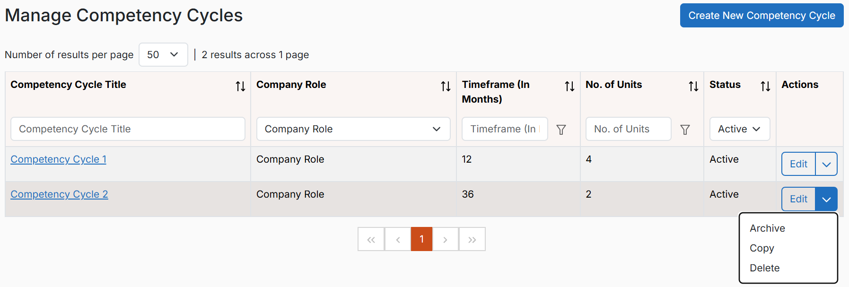
Task: Open the Timeframe filter funnel icon
Action: pyautogui.click(x=561, y=130)
